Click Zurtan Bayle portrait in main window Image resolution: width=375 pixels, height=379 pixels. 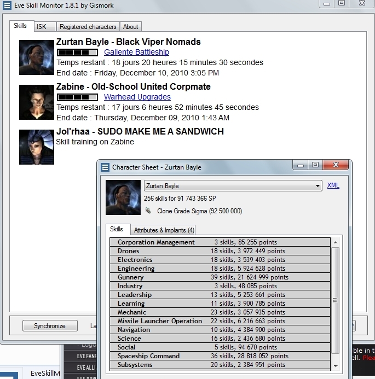pos(37,57)
